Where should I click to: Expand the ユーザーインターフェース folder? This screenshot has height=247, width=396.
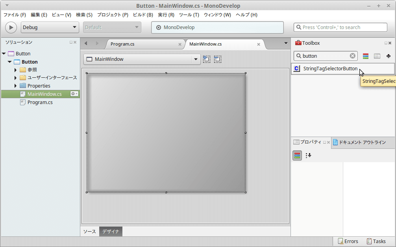click(15, 78)
